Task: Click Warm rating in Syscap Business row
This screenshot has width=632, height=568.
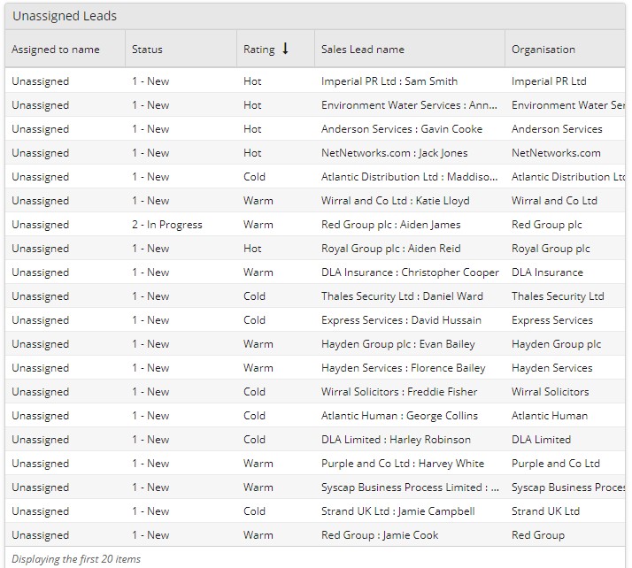Action: click(258, 487)
